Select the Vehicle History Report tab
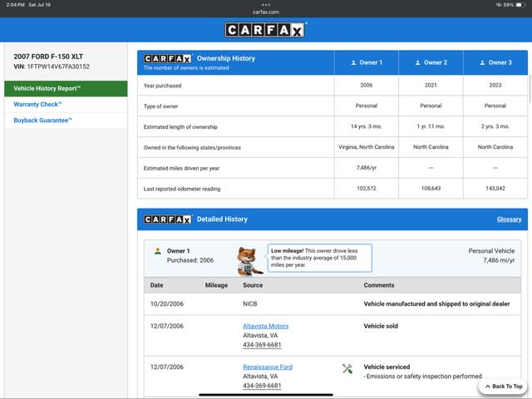 click(66, 89)
